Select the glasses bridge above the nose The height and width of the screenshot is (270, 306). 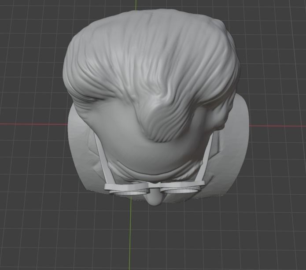coord(155,185)
